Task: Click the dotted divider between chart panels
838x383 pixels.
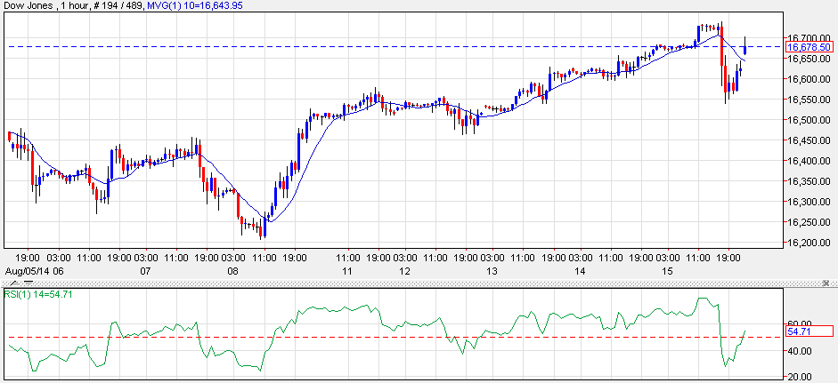Action: point(401,283)
